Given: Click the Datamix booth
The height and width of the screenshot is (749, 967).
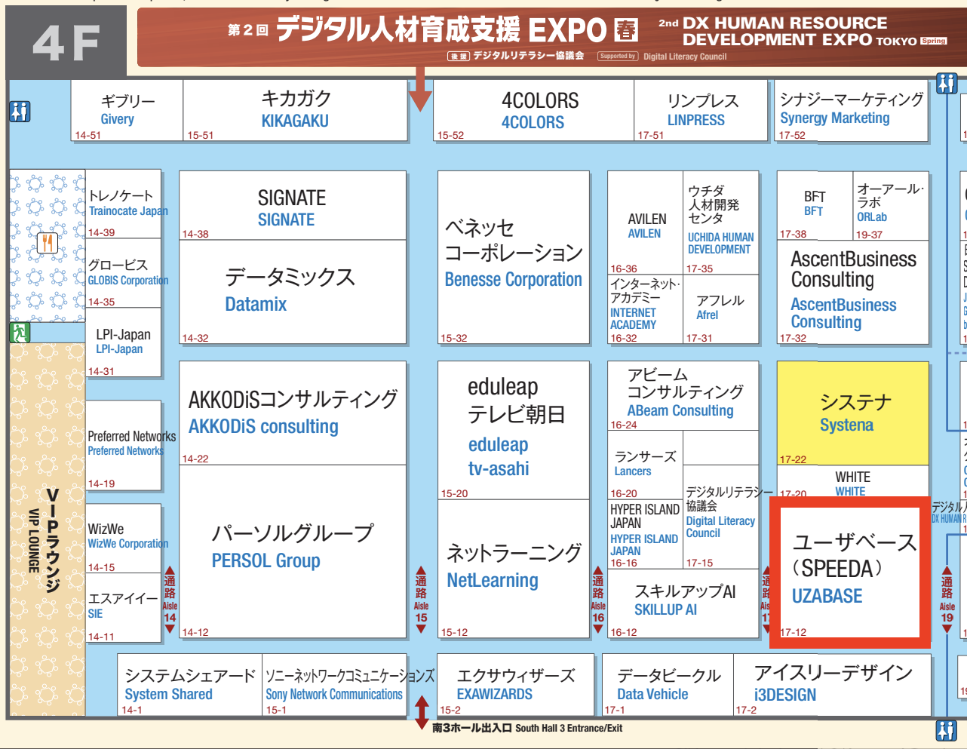Looking at the screenshot, I should 293,293.
